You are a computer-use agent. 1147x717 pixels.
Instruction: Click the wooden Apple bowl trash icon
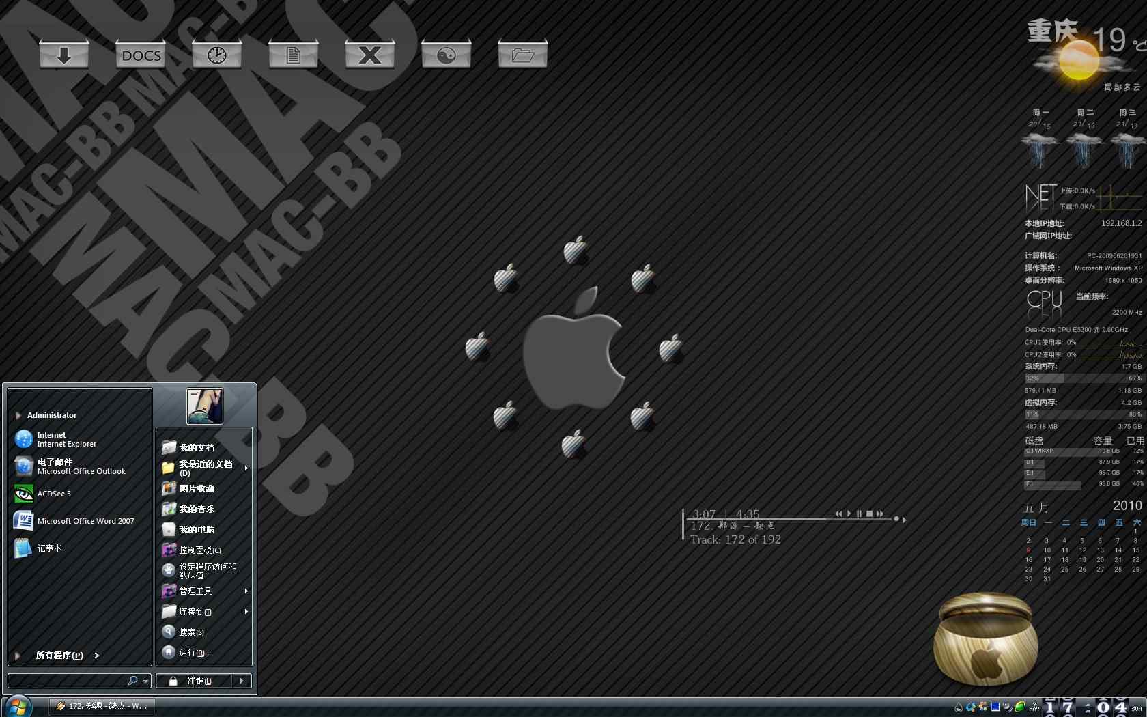click(986, 640)
